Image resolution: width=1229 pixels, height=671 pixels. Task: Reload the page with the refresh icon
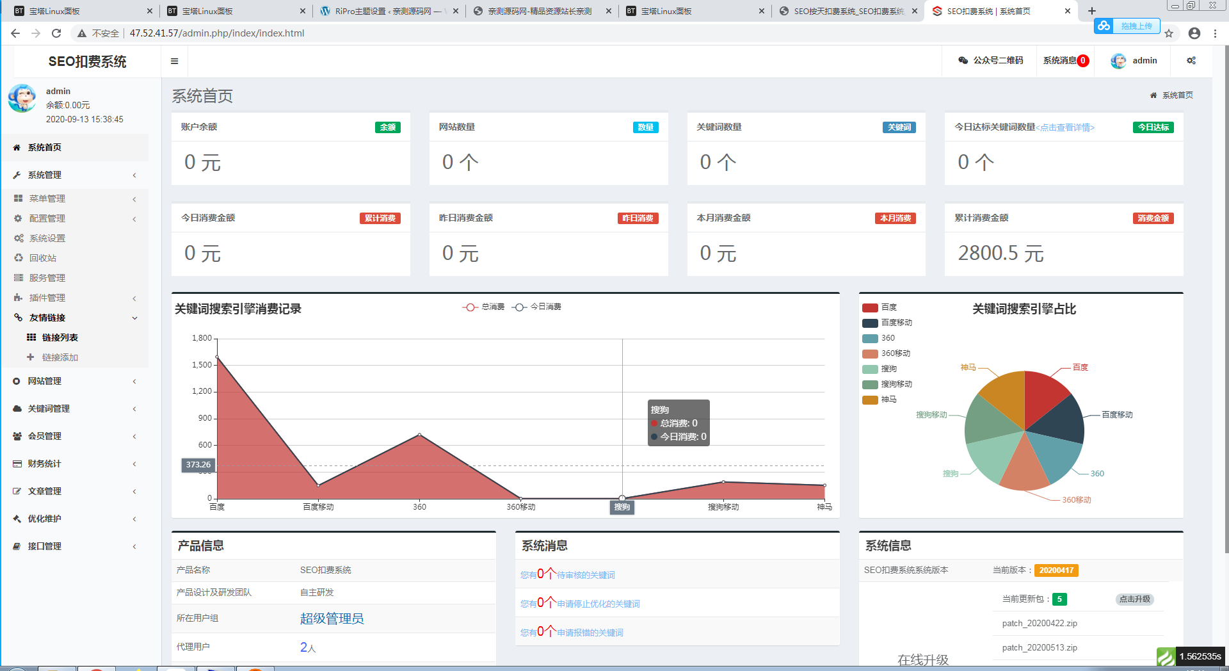(x=56, y=33)
